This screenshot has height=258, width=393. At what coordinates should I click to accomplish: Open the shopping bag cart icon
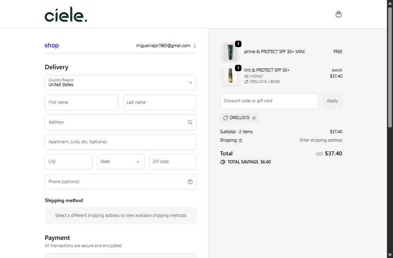tap(338, 14)
